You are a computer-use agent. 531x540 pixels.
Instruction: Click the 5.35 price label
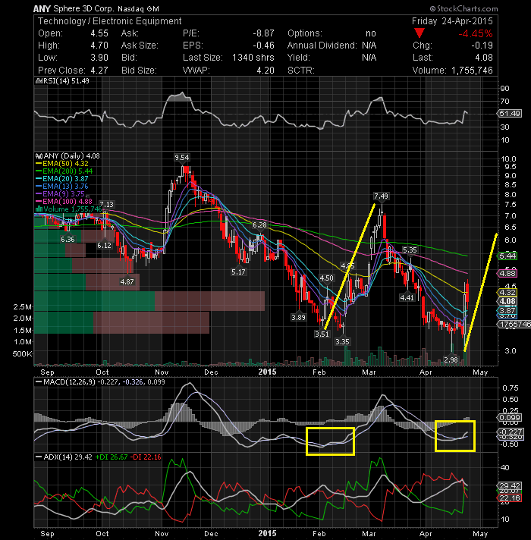[410, 250]
